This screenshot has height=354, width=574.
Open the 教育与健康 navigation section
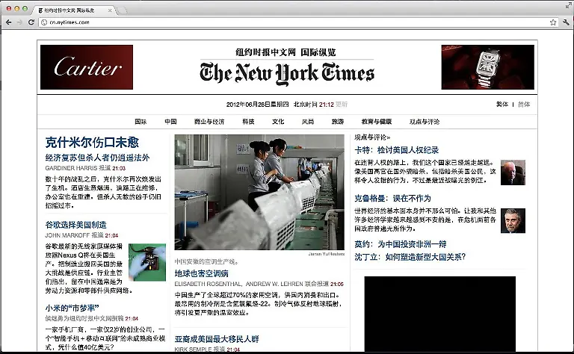click(377, 122)
